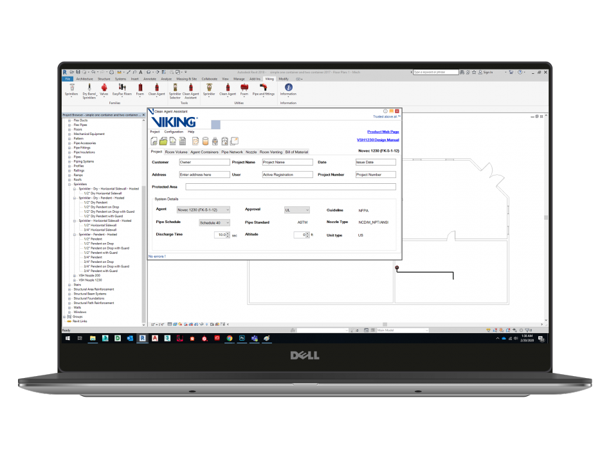Click the Text 'A' icon in quick access toolbar
This screenshot has height=450, width=600.
tap(141, 72)
